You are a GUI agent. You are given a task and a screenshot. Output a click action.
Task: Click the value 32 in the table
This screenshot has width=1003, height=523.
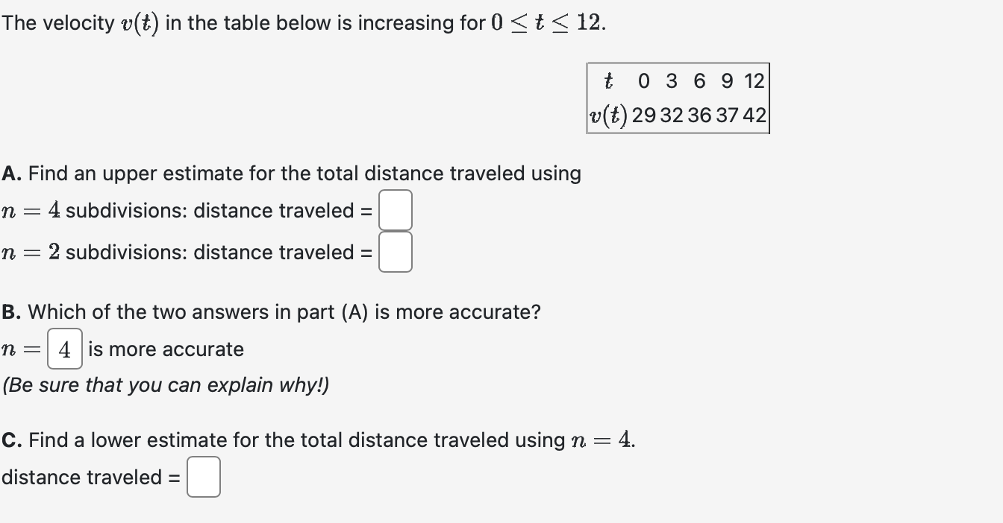coord(672,115)
